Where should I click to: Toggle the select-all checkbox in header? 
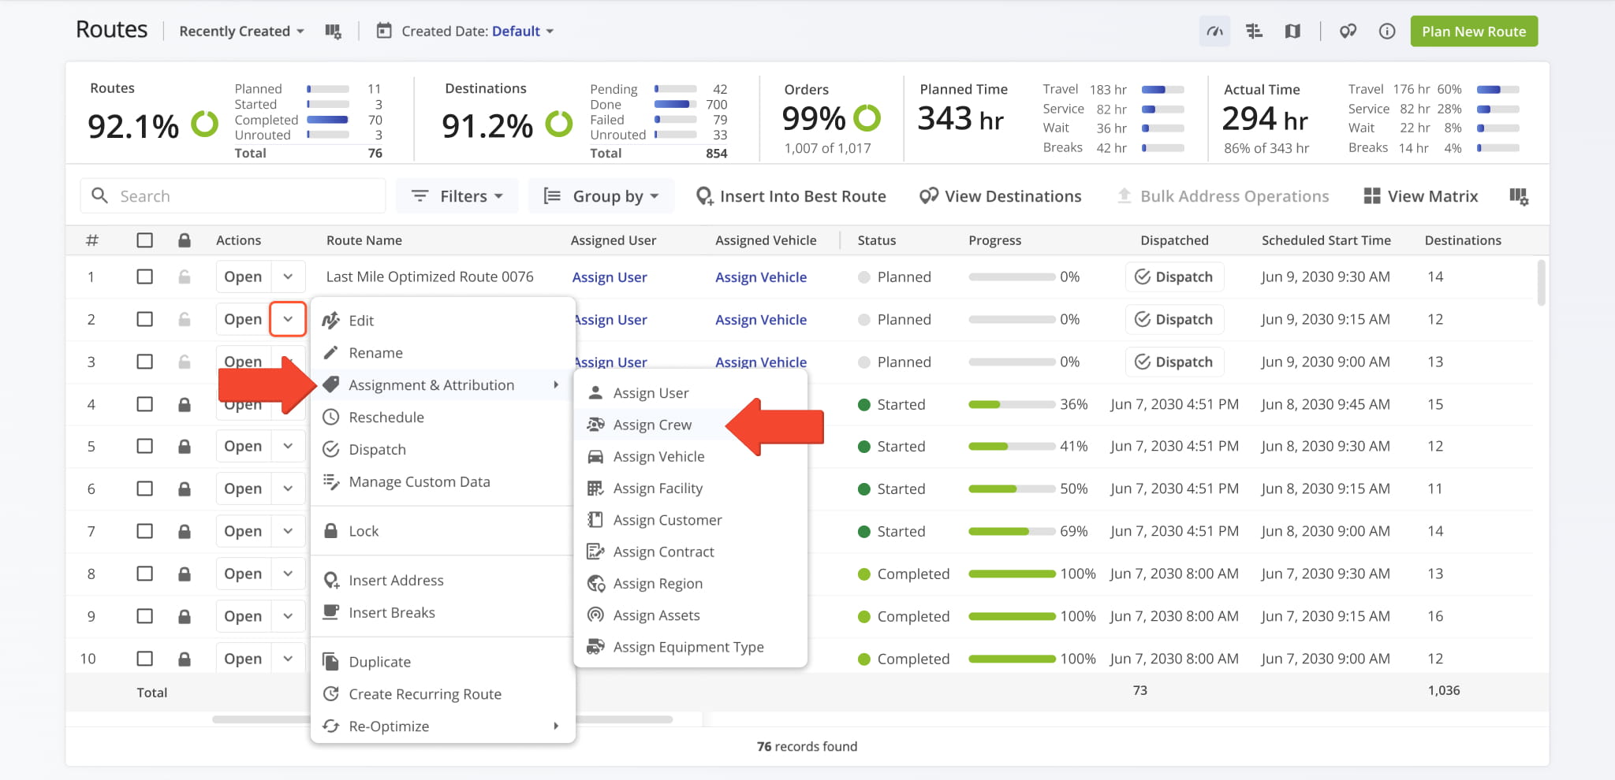144,240
